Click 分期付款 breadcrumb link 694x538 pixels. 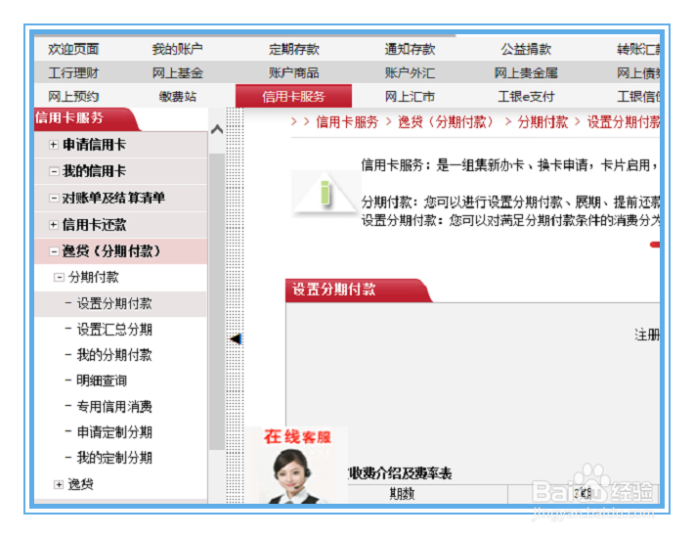click(x=542, y=121)
